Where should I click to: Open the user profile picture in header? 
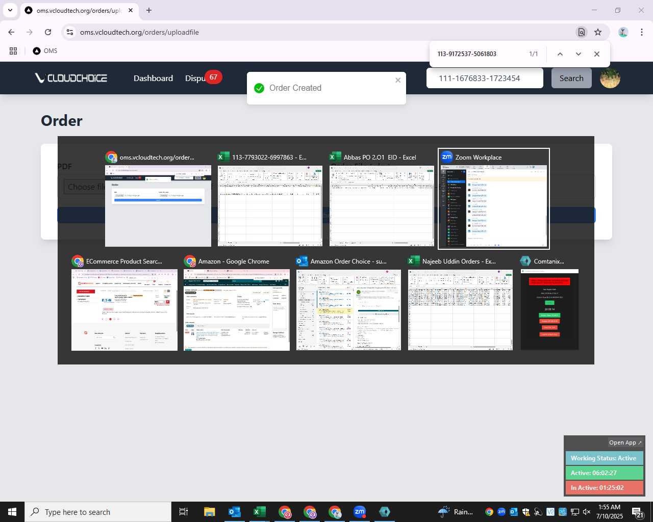point(610,78)
